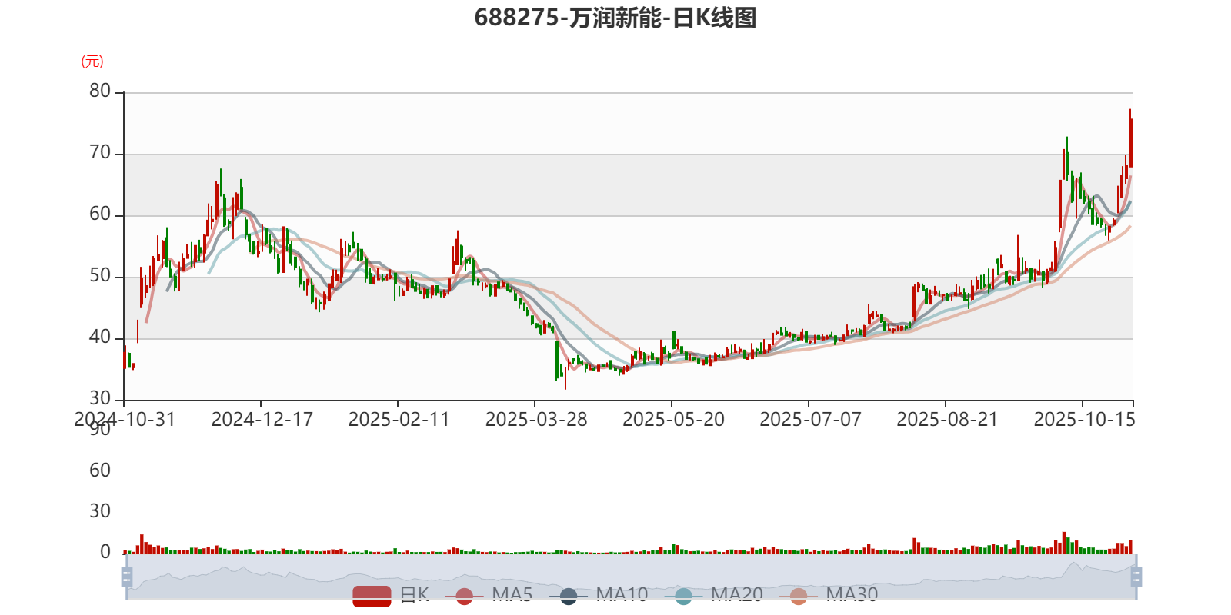Click the (元) unit label

(92, 61)
